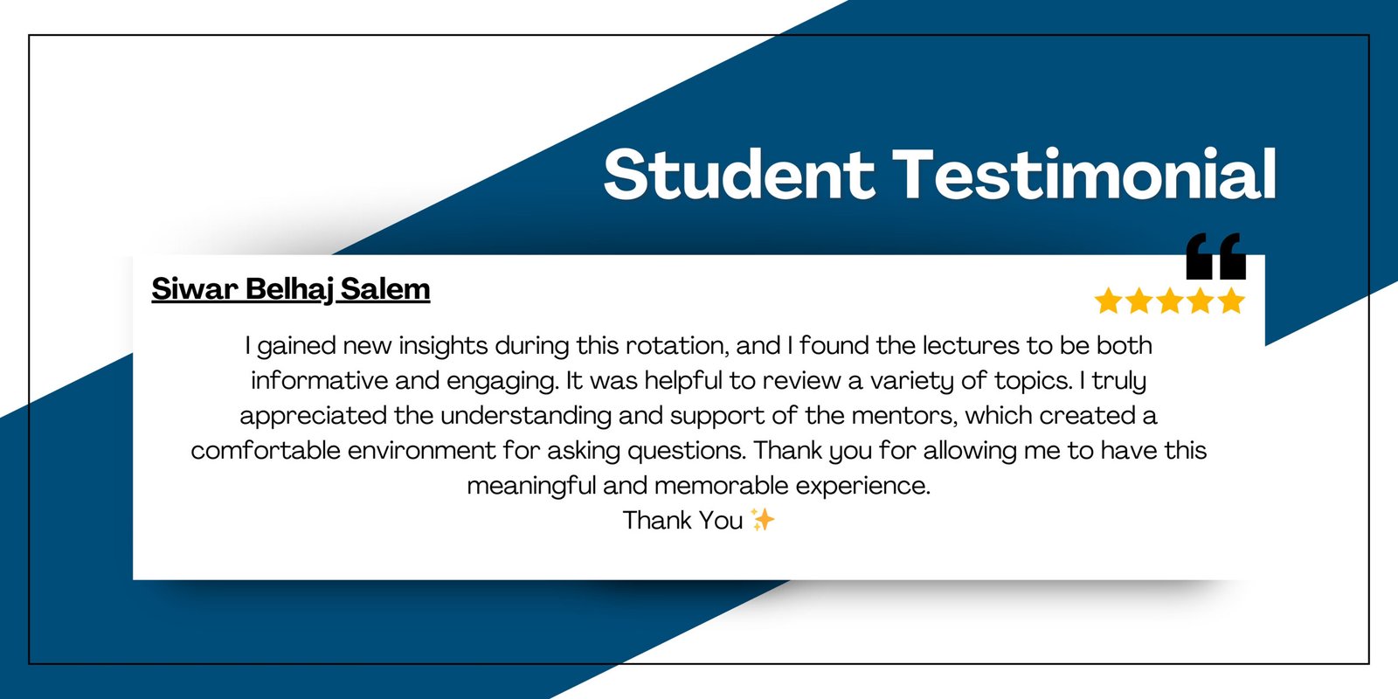Viewport: 1398px width, 699px height.
Task: Click the middle (third) rating star
Action: (x=1170, y=301)
